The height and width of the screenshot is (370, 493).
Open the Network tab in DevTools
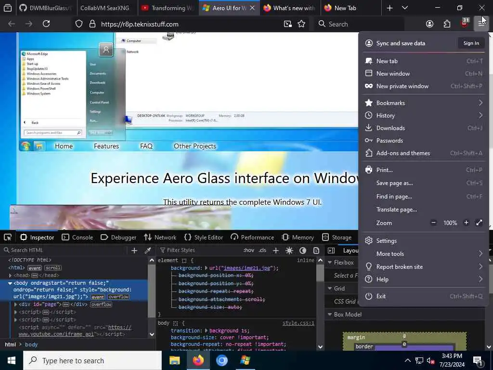(x=160, y=238)
